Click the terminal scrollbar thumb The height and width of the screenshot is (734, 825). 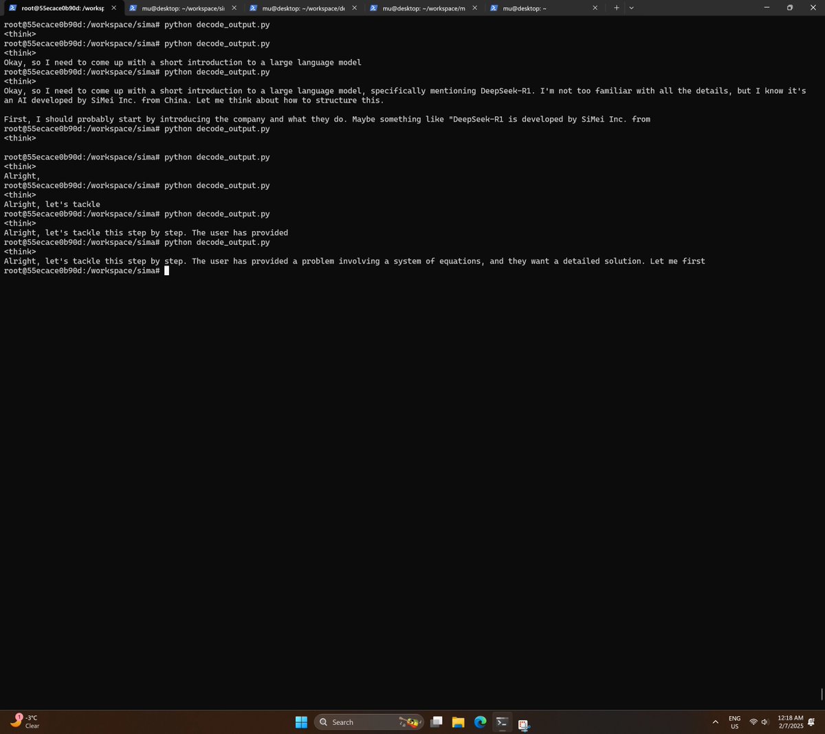click(x=822, y=694)
